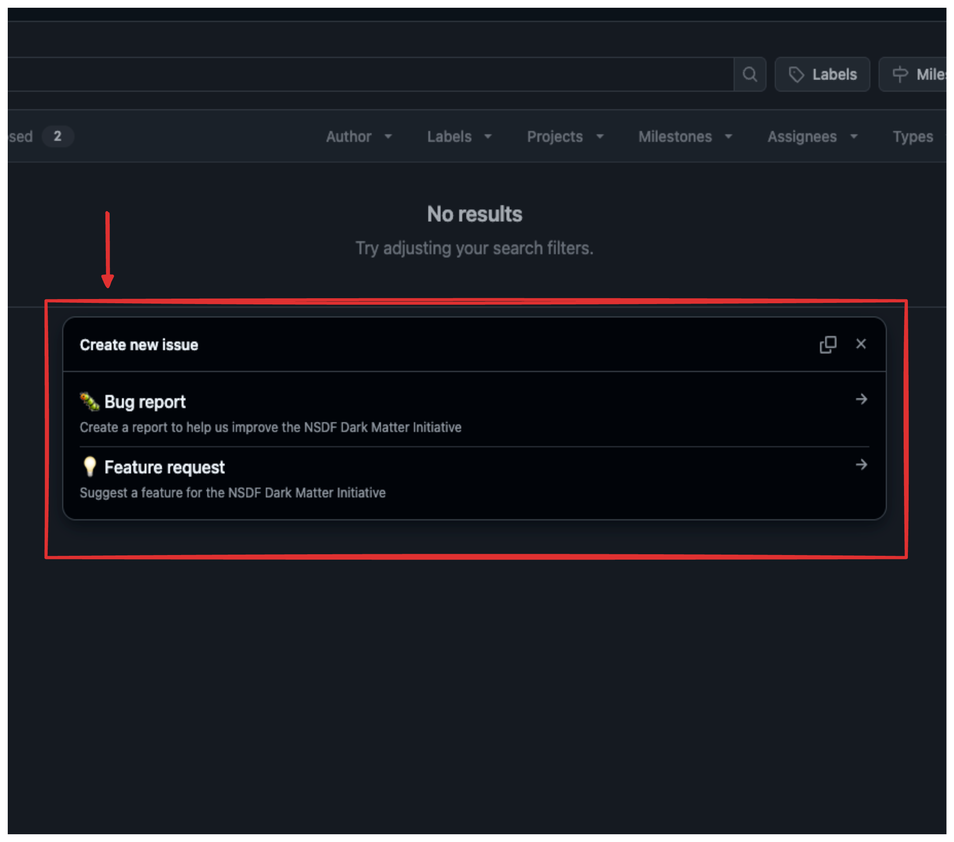Viewport: 954px width, 842px height.
Task: Click the lightbulb icon beside Feature request
Action: [x=90, y=466]
